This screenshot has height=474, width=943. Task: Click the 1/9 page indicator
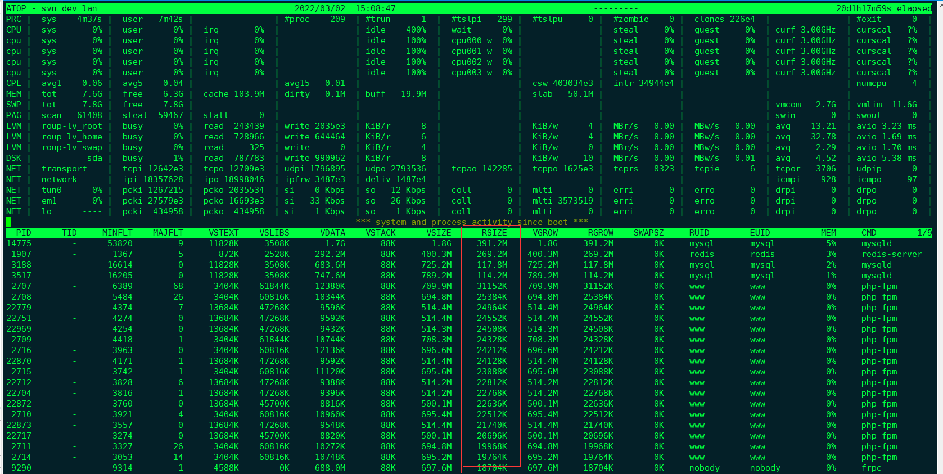coord(925,233)
